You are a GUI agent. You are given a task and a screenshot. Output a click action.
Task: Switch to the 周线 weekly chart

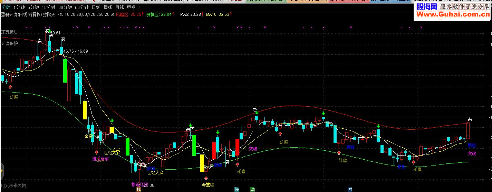click(x=108, y=7)
